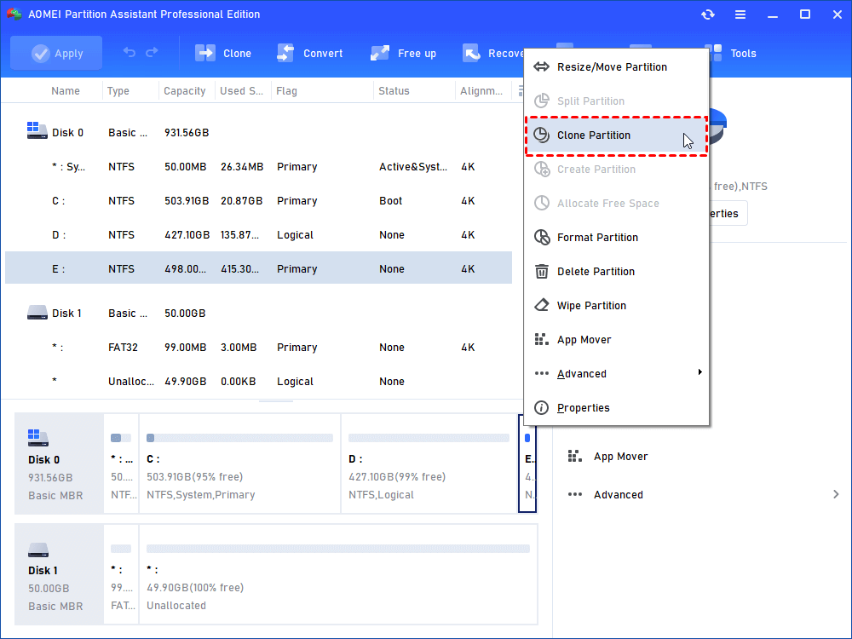Select the C: partition row
The image size is (852, 639).
click(x=259, y=201)
